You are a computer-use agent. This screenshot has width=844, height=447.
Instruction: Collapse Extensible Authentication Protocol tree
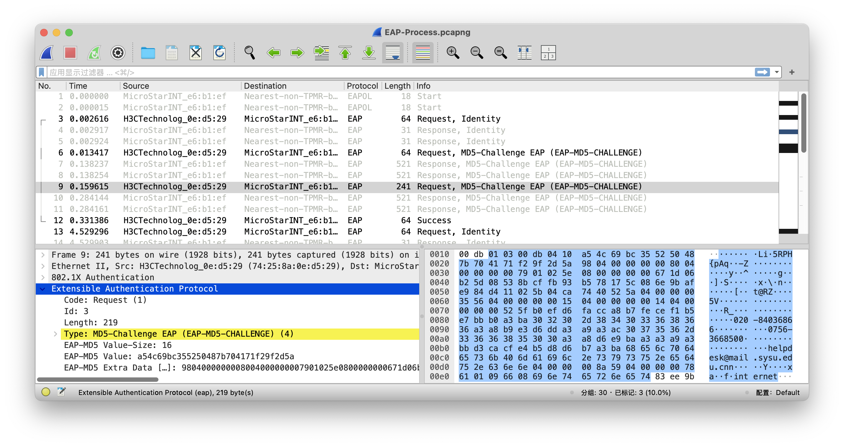pos(43,289)
